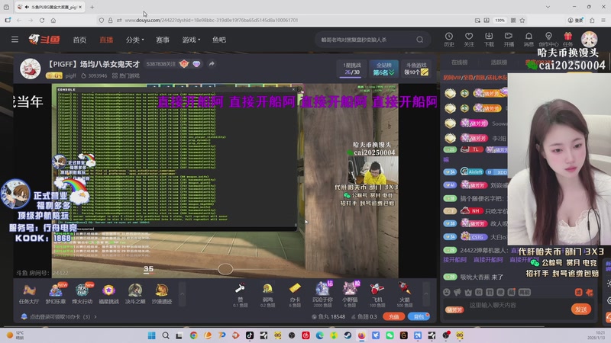The height and width of the screenshot is (343, 611).
Task: Expand 点击登录可领取10办卡 arrow
Action: pyautogui.click(x=95, y=316)
